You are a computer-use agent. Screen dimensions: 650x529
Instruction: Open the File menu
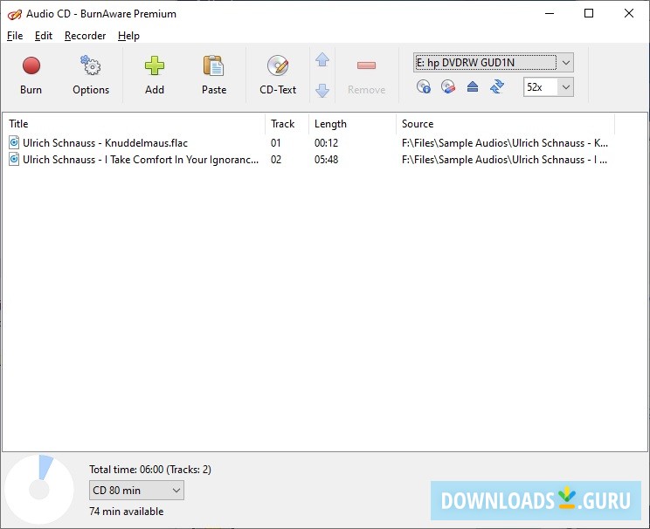click(x=15, y=36)
